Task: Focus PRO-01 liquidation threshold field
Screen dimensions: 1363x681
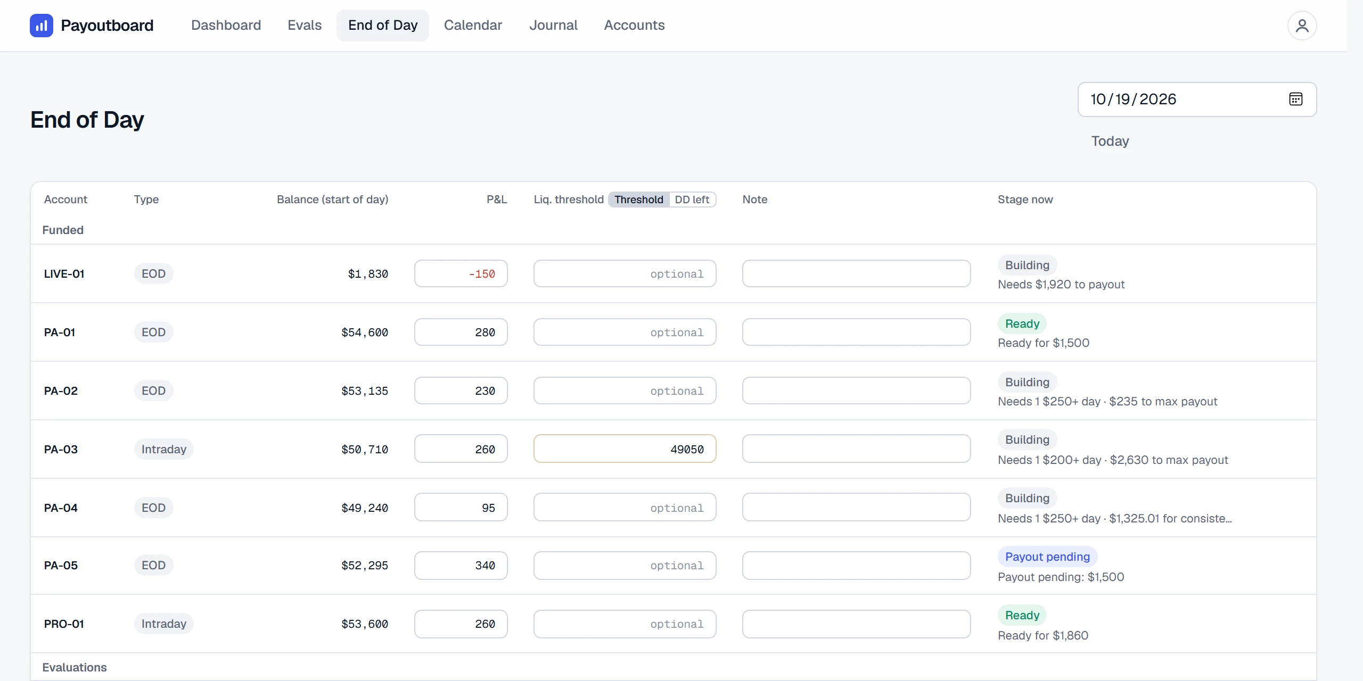Action: tap(625, 624)
